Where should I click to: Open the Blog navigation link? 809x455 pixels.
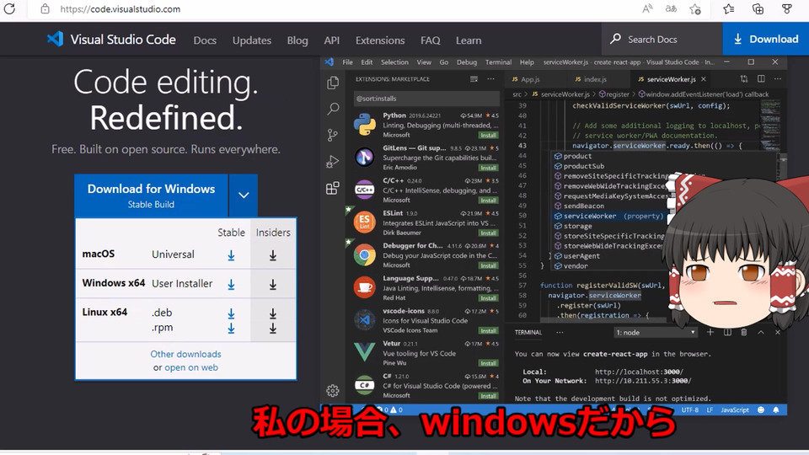coord(297,40)
